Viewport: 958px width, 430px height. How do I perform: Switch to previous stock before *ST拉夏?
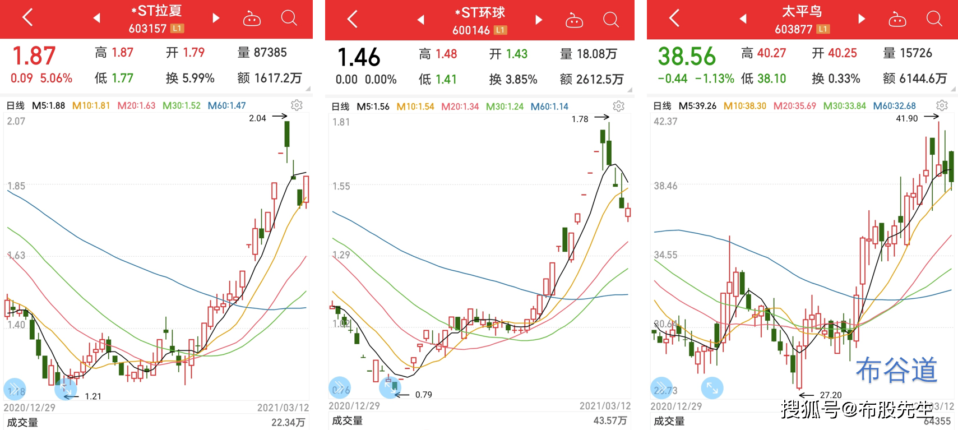pyautogui.click(x=96, y=18)
